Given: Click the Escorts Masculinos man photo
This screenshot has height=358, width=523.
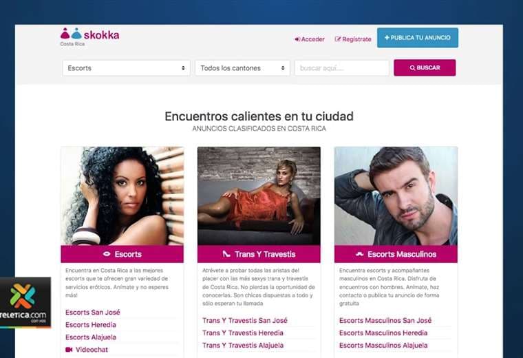Looking at the screenshot, I should click(x=396, y=196).
